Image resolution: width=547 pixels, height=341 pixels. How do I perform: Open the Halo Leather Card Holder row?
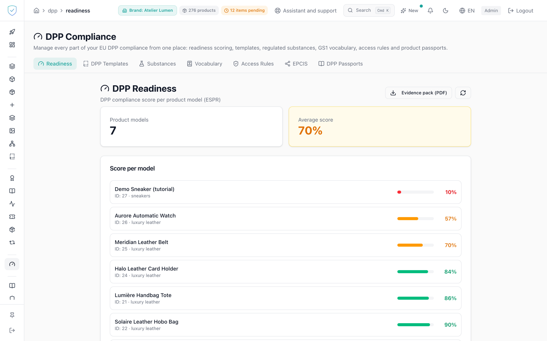click(286, 272)
